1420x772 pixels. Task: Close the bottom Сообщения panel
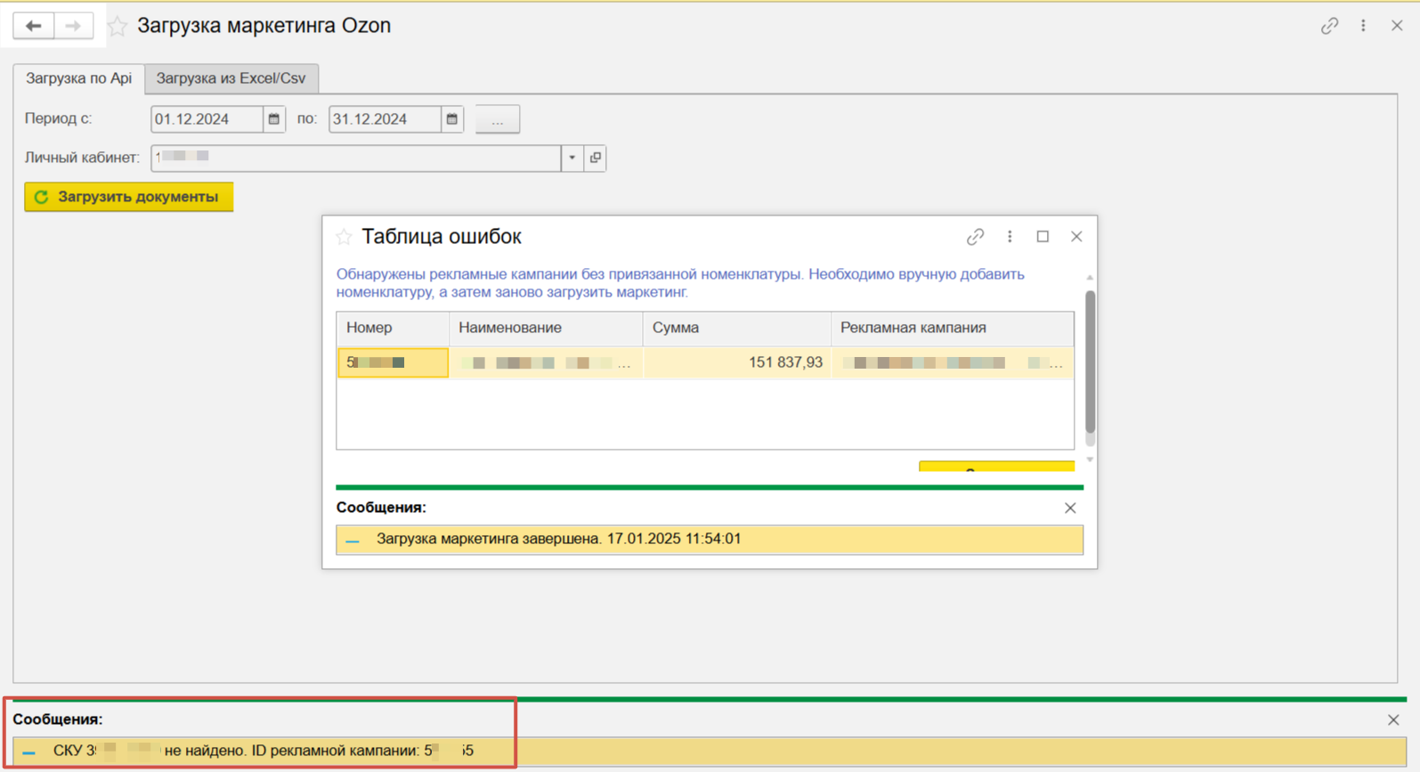(1393, 720)
